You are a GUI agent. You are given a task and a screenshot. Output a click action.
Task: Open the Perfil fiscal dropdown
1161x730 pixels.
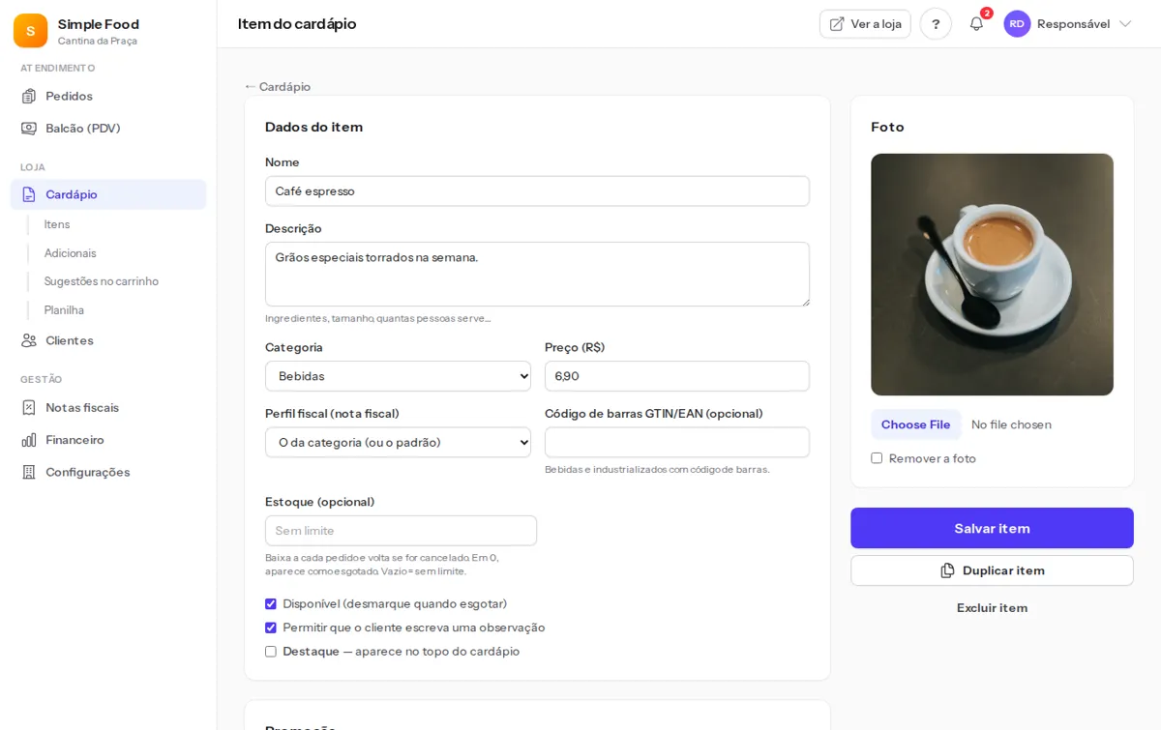point(398,443)
